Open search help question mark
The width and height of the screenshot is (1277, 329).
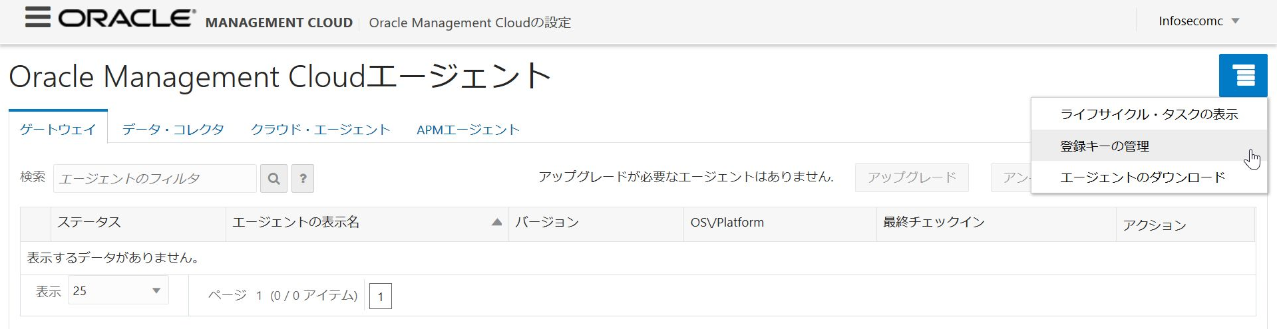[x=303, y=178]
